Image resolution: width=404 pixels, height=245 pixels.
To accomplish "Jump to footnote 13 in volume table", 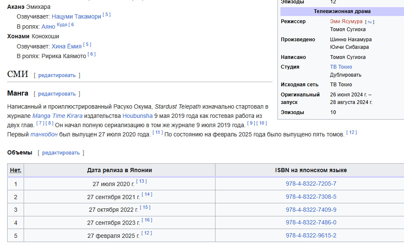I will pyautogui.click(x=142, y=181).
